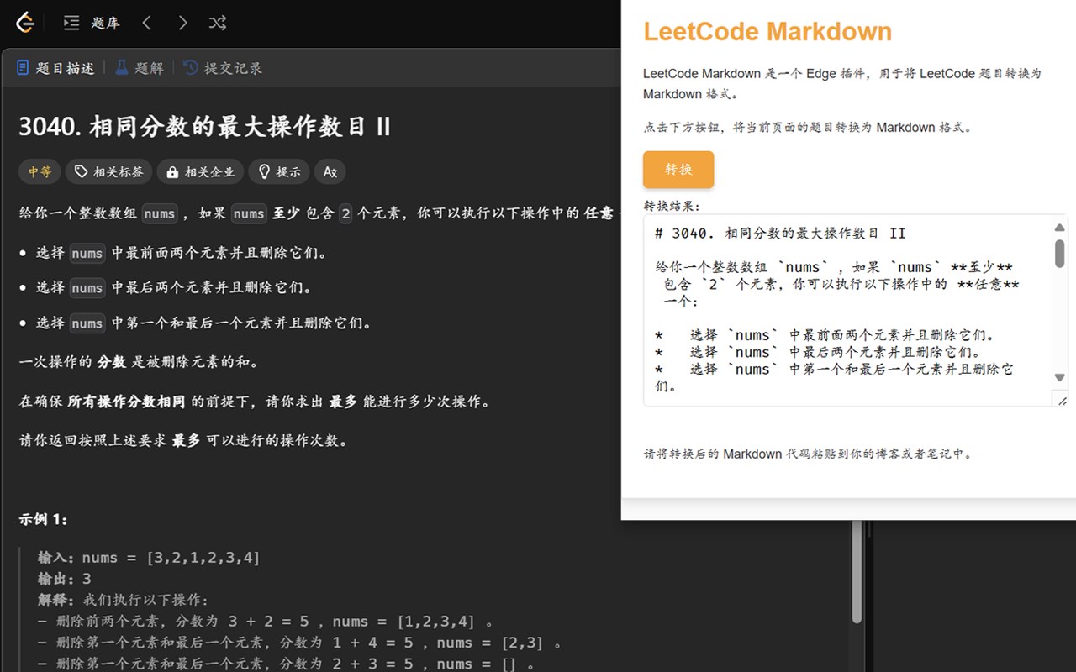The height and width of the screenshot is (672, 1076).
Task: Open 相关企业 companies
Action: 200,171
